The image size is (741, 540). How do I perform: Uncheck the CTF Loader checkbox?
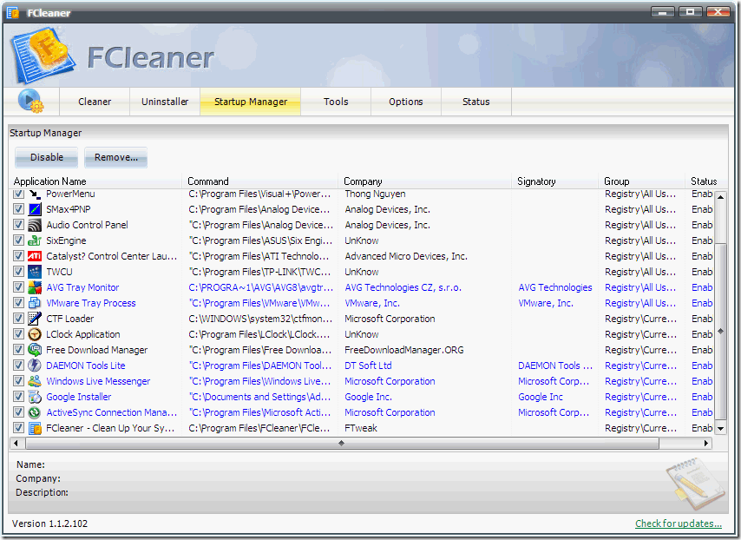(x=18, y=319)
